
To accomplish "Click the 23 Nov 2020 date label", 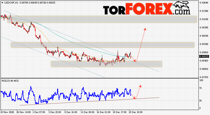I will (x=7, y=112).
